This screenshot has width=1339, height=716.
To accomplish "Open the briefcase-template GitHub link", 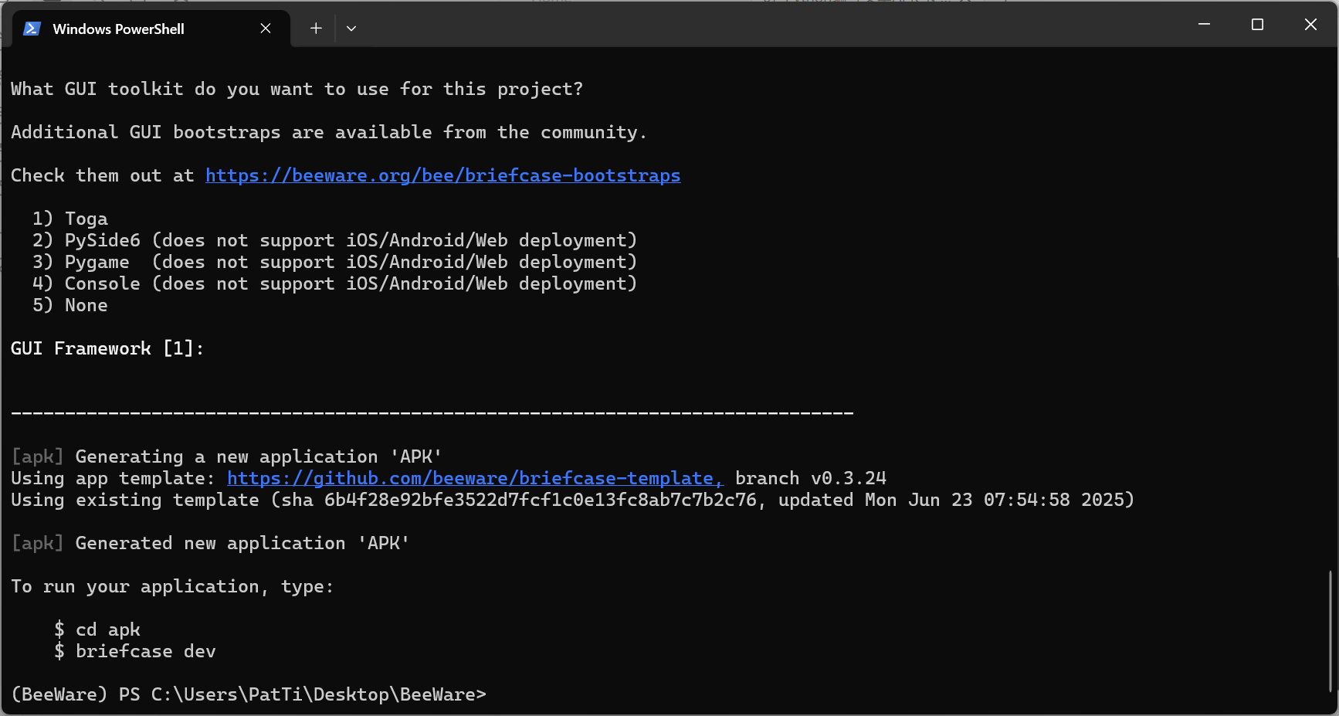I will [476, 478].
